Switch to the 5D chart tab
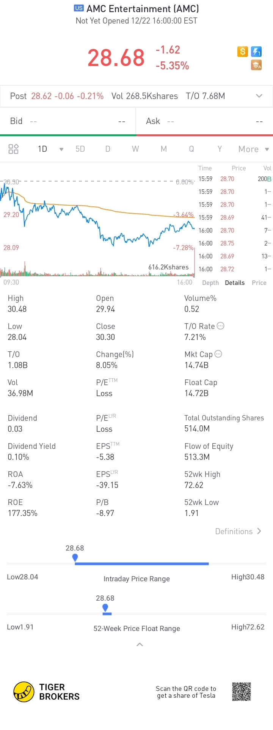 pyautogui.click(x=80, y=149)
